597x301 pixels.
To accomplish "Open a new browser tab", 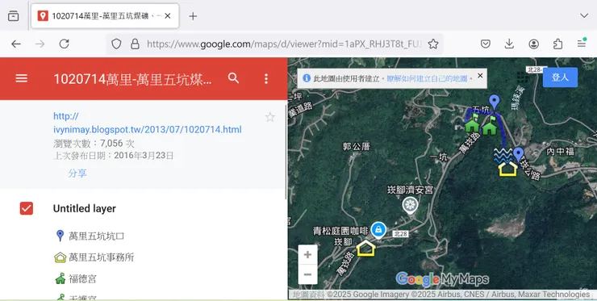I will (x=193, y=16).
